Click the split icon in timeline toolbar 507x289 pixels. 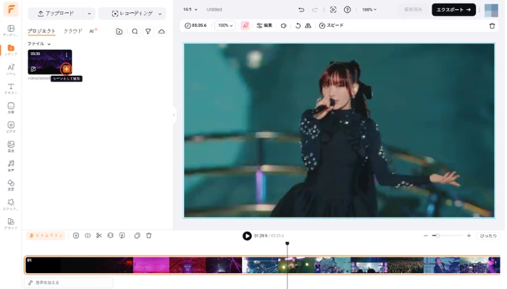(x=88, y=236)
